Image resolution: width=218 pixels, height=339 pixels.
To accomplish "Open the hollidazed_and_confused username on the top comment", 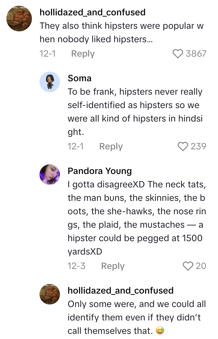I will click(92, 12).
